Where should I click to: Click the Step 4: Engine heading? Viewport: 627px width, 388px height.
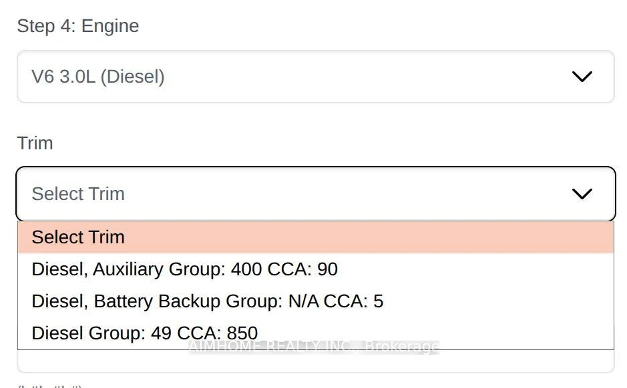tap(78, 26)
